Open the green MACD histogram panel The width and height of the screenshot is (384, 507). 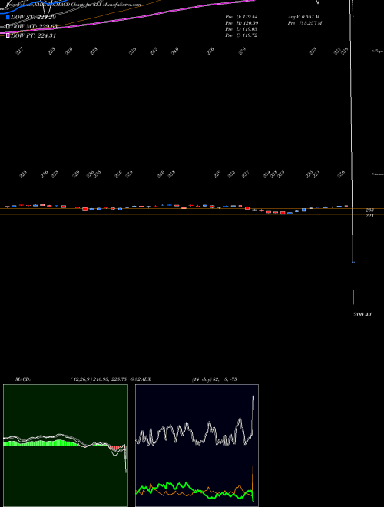point(65,446)
